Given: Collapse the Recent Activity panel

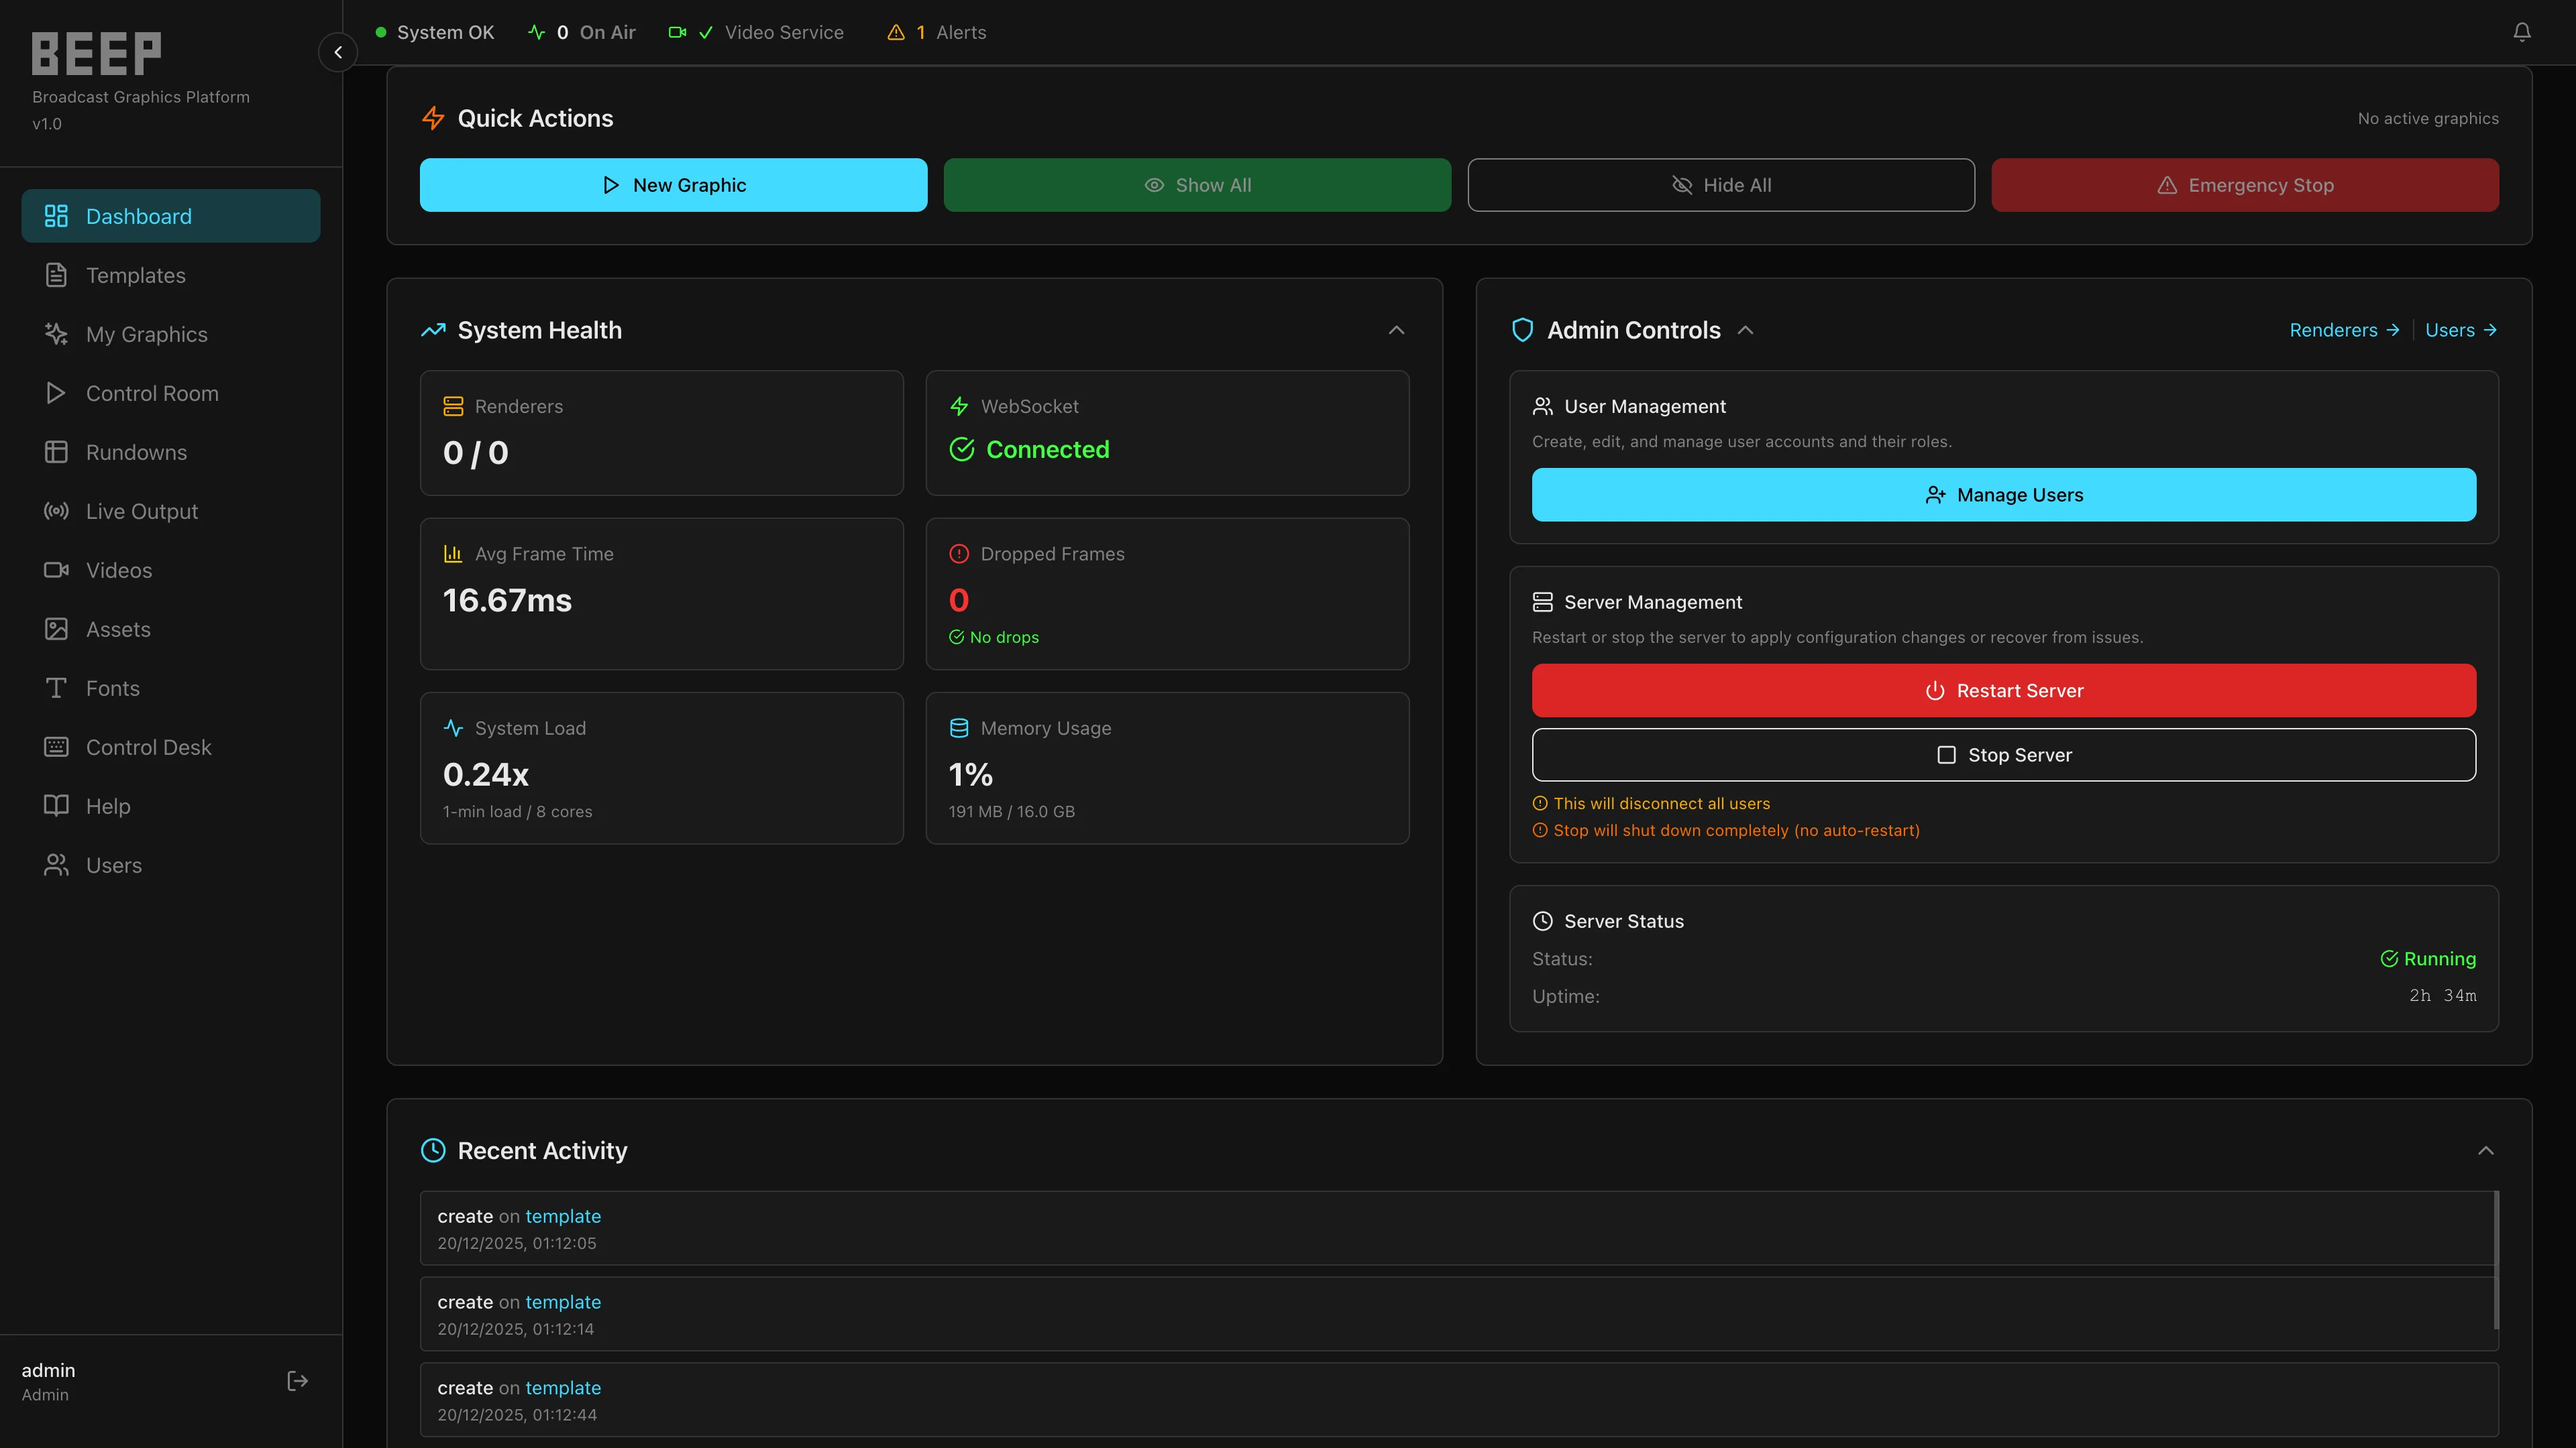Looking at the screenshot, I should point(2485,1150).
